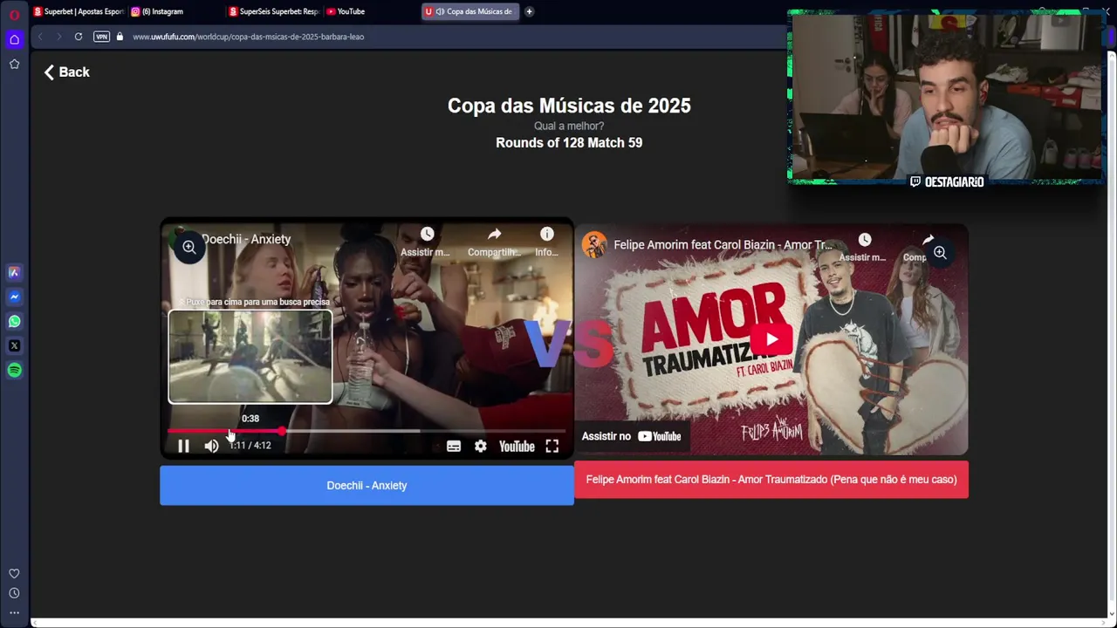
Task: Click Compartilhar on the Doechii video
Action: 494,242
